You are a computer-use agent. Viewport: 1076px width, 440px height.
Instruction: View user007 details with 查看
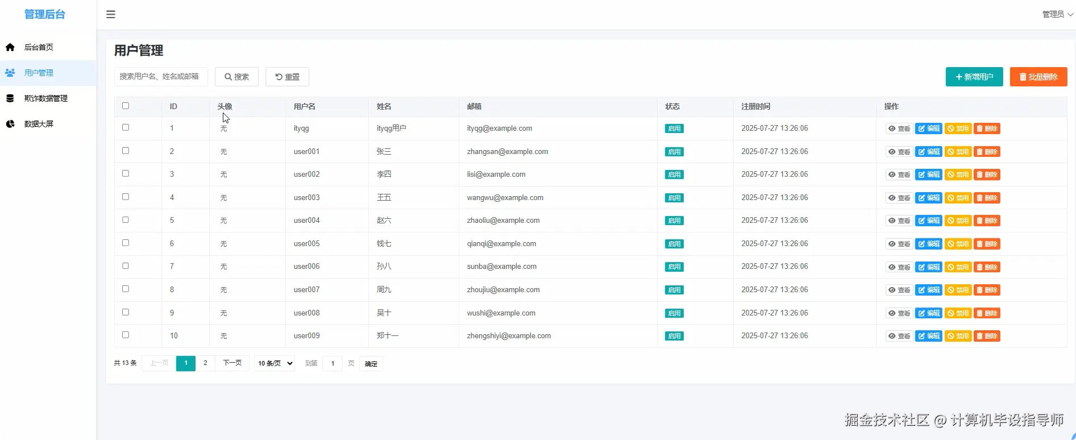click(x=899, y=290)
